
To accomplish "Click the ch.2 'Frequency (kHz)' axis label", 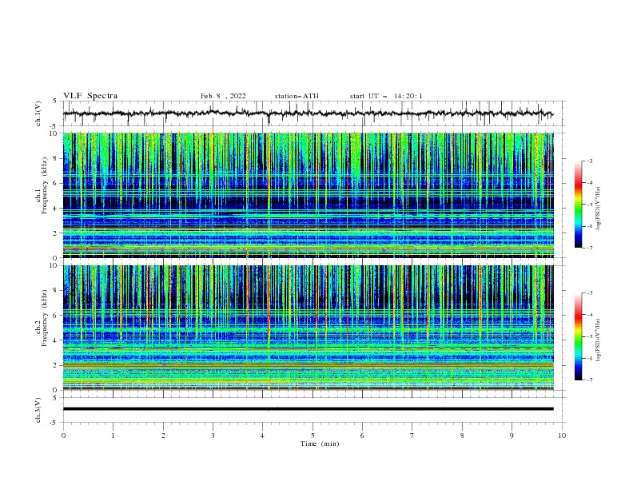I will point(44,317).
